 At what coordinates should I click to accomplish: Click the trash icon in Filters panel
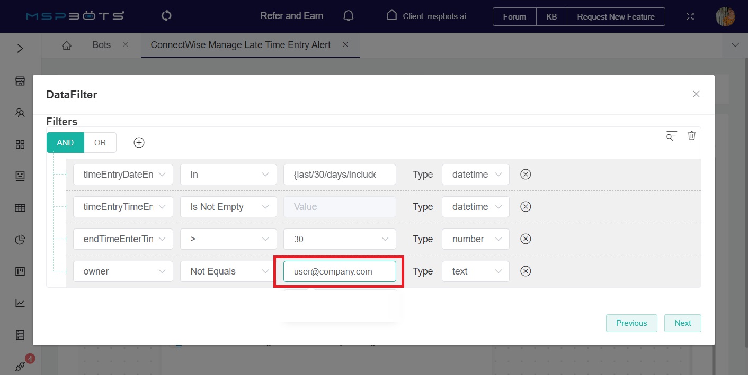click(691, 136)
